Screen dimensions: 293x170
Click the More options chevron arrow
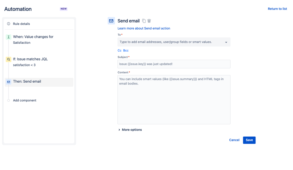119,130
